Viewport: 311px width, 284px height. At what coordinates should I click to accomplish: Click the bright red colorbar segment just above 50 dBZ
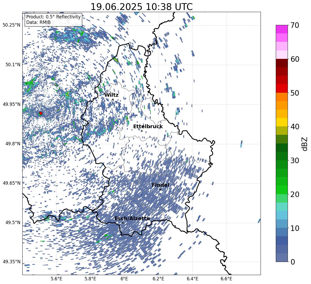tap(282, 88)
